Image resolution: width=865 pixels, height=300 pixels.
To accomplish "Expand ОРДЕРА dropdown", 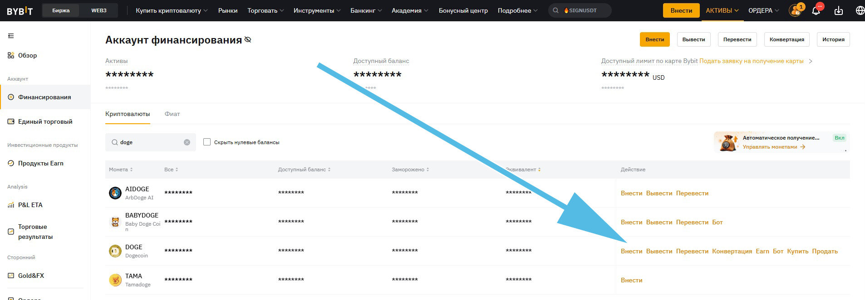I will (x=763, y=10).
